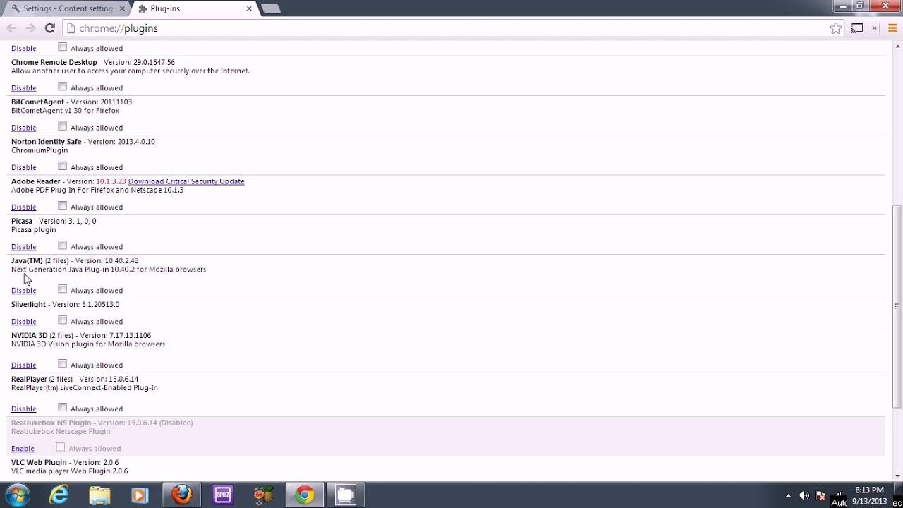Check Always allowed for RealJukebox NS Plugin
The width and height of the screenshot is (903, 508).
[61, 447]
